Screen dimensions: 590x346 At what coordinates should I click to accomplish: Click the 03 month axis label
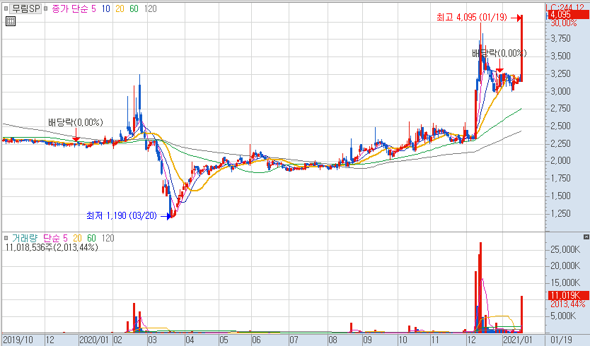(x=152, y=340)
